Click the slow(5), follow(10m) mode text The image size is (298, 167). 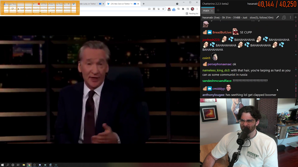tap(262, 18)
